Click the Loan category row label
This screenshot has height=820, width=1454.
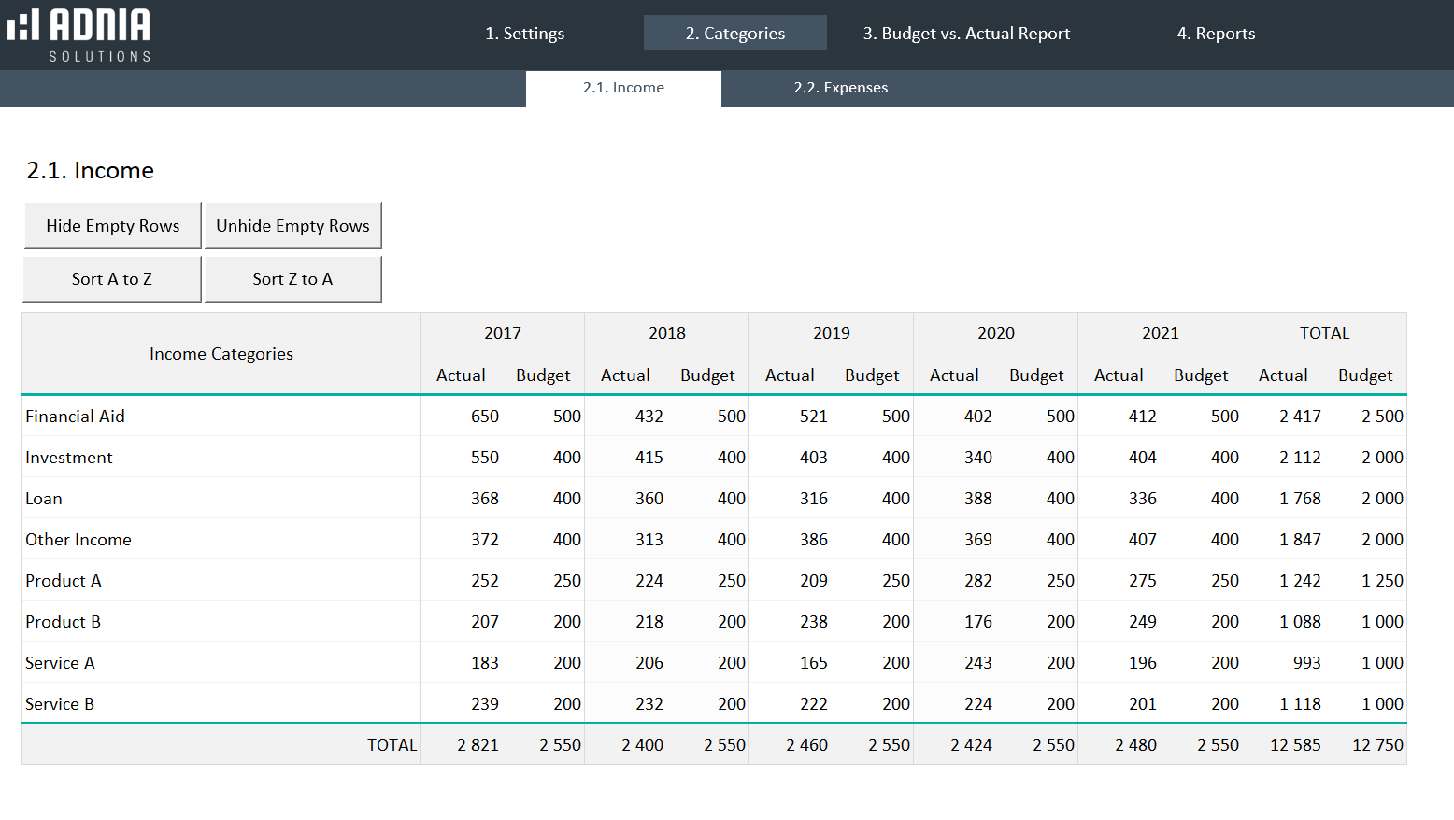(44, 499)
